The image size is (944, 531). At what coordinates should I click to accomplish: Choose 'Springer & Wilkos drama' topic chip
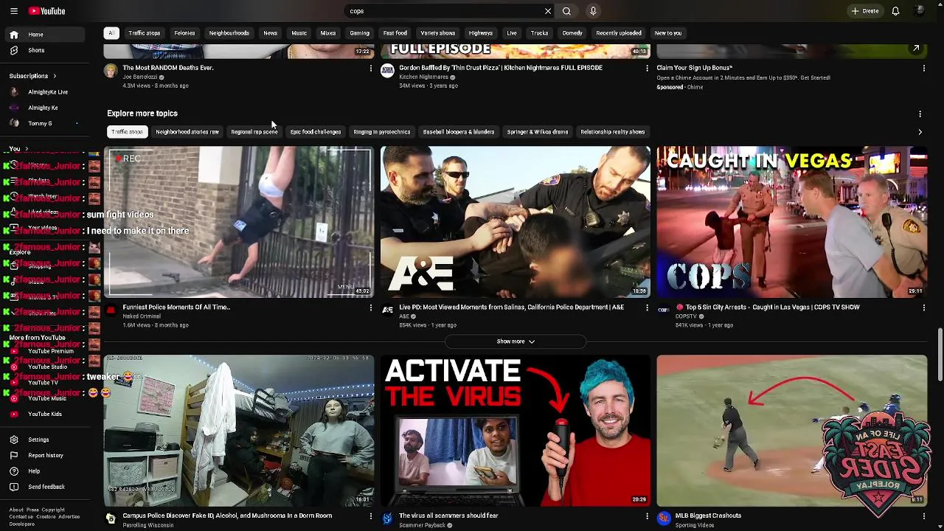(x=538, y=132)
